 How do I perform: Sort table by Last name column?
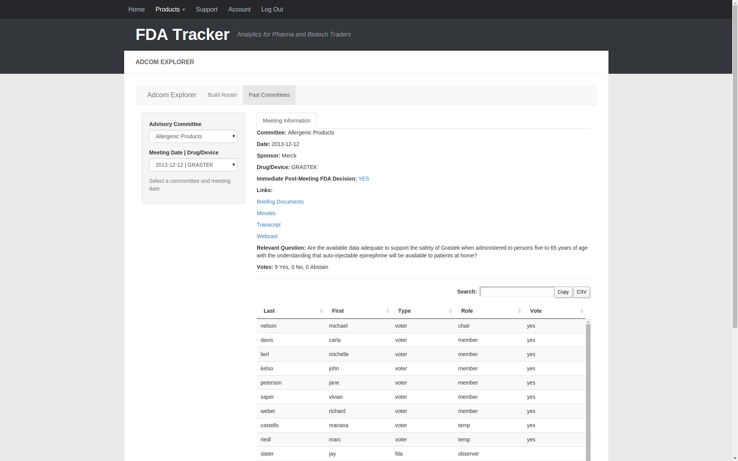click(x=291, y=311)
